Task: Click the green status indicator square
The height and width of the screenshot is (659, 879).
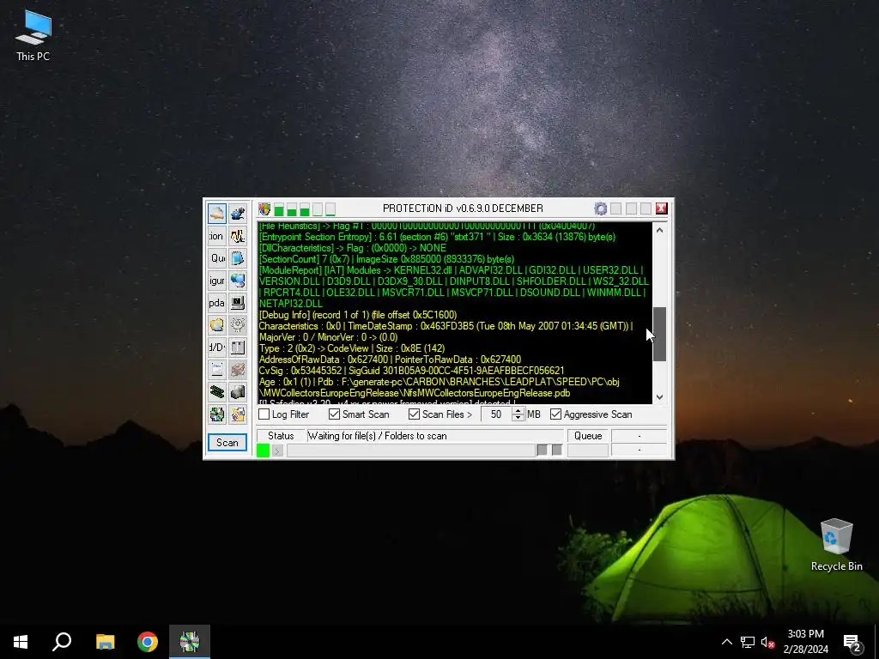Action: [x=263, y=450]
